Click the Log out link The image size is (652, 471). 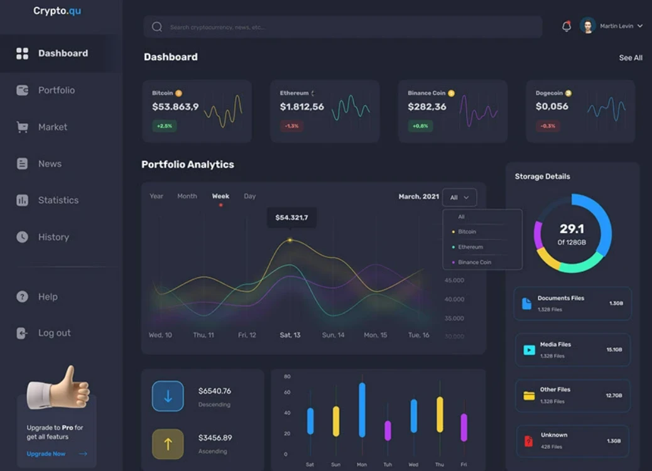click(x=55, y=333)
